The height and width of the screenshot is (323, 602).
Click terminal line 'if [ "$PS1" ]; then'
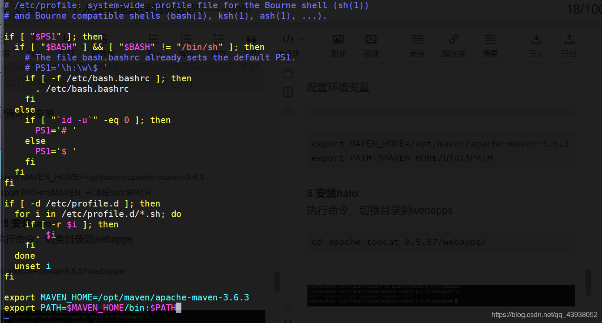pyautogui.click(x=54, y=37)
